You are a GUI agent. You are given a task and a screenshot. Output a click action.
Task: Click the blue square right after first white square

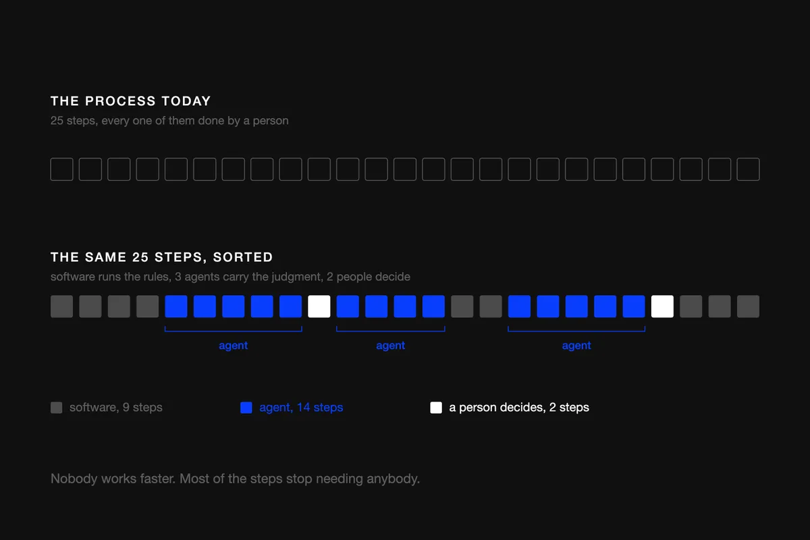point(348,306)
